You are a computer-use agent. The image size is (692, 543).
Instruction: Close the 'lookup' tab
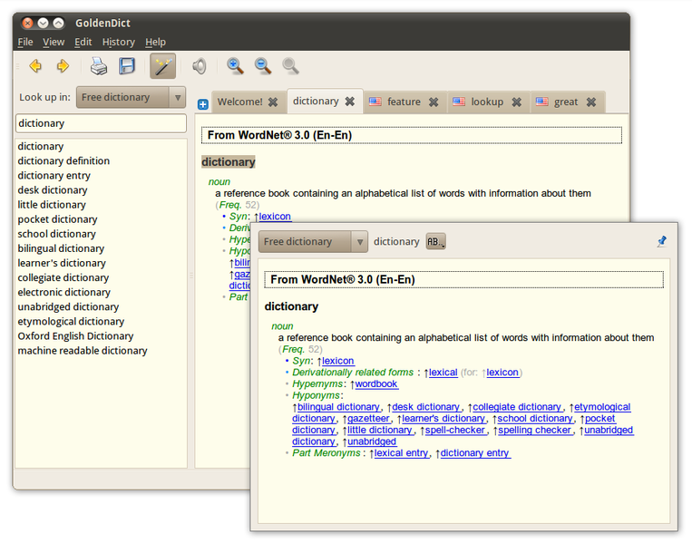click(x=517, y=102)
